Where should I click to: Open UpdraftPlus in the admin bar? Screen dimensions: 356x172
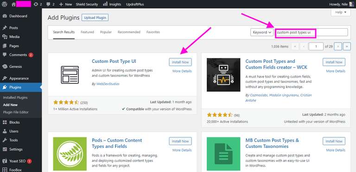coord(135,4)
